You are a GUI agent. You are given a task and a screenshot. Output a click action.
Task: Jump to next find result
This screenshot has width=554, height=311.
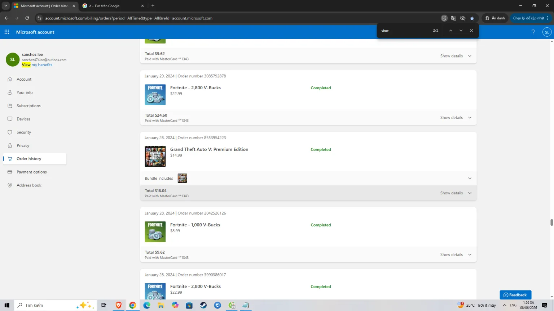point(461,31)
